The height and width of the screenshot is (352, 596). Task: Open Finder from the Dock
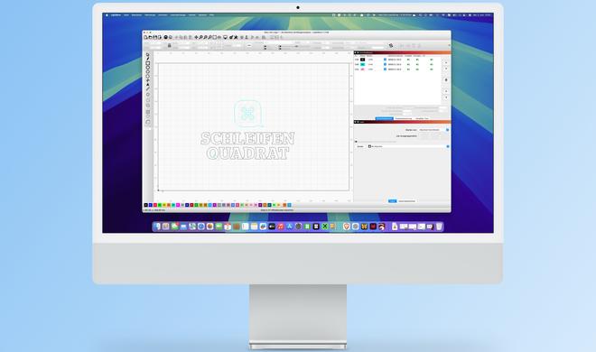pos(157,227)
